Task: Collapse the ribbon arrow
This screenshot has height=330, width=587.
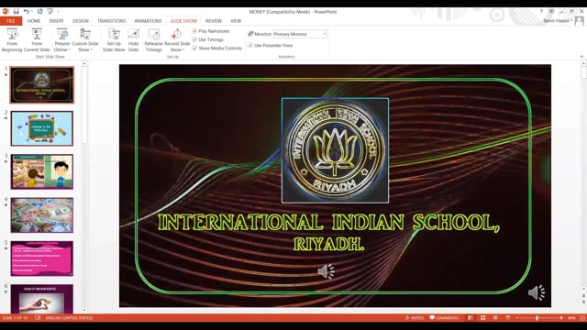Action: pyautogui.click(x=581, y=57)
